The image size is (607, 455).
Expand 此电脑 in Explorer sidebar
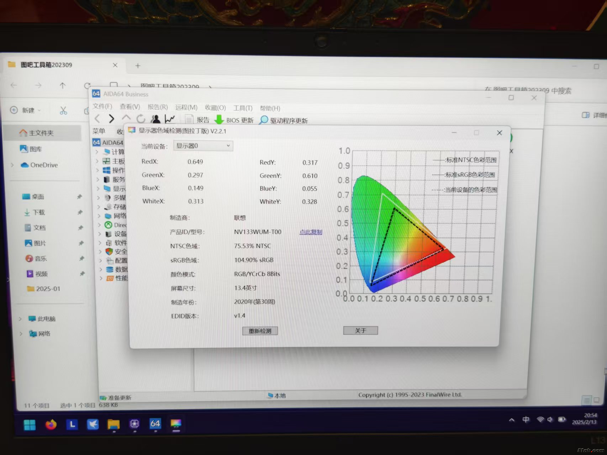(x=20, y=319)
